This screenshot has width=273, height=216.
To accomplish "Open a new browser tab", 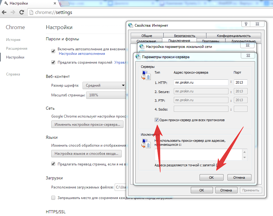I will tap(65, 3).
